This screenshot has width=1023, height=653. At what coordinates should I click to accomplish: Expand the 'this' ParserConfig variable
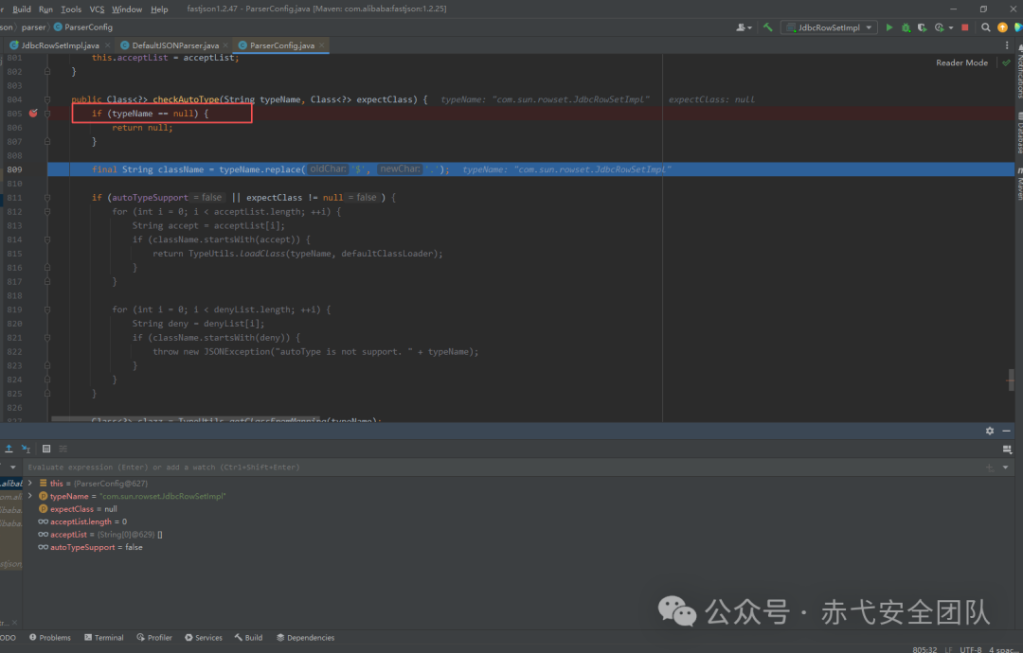click(x=30, y=483)
